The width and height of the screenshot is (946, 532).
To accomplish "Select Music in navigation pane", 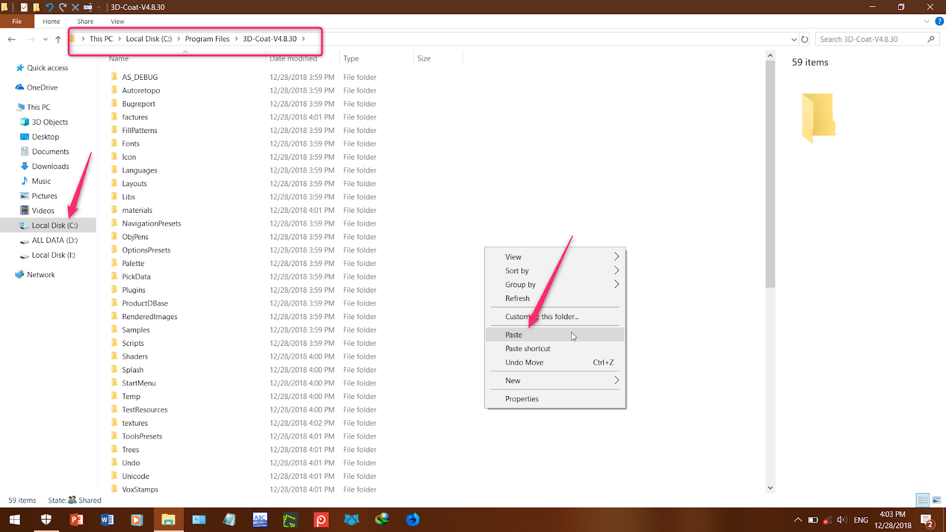I will [41, 181].
